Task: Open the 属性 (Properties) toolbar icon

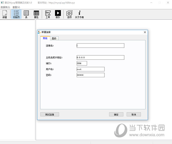Action: (x=36, y=14)
